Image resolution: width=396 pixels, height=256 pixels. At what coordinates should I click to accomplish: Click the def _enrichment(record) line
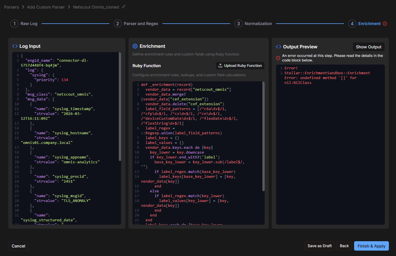coord(167,84)
